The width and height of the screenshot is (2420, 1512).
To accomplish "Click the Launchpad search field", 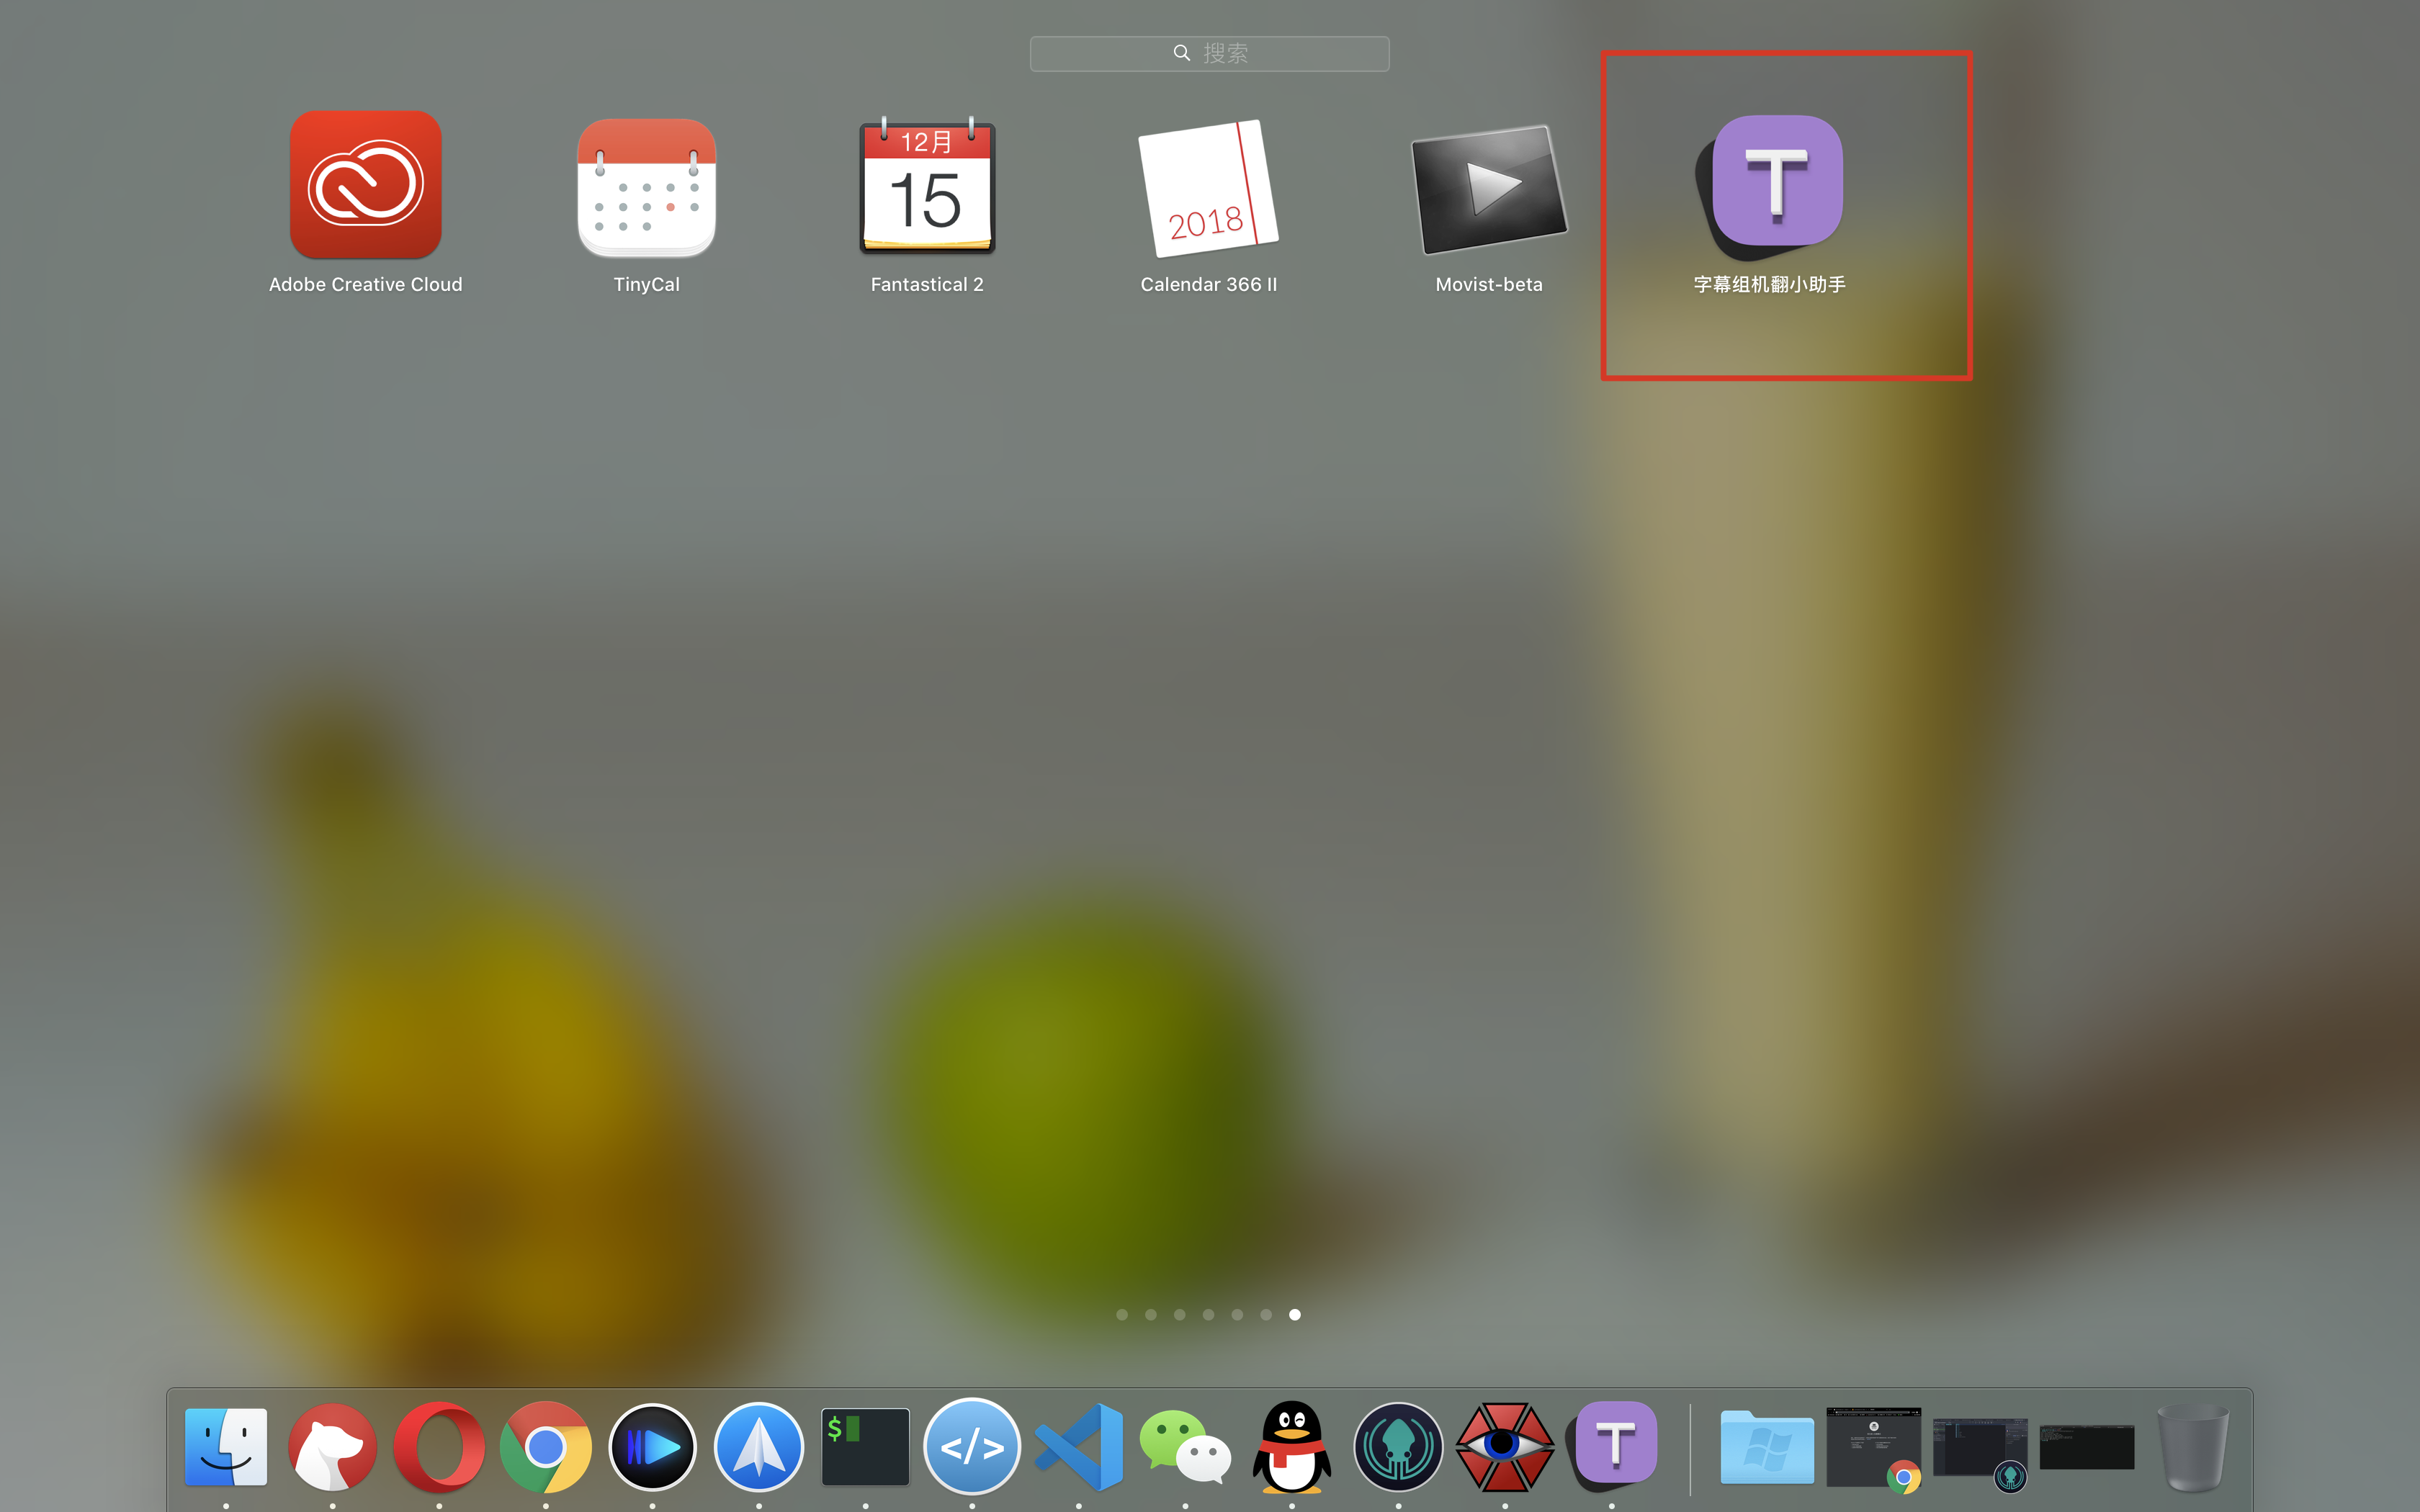I will click(1209, 54).
